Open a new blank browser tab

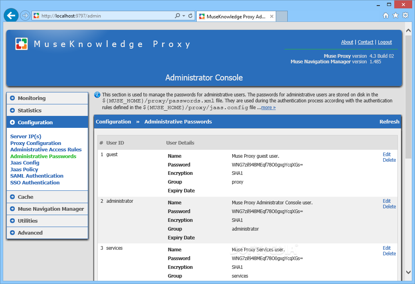282,16
